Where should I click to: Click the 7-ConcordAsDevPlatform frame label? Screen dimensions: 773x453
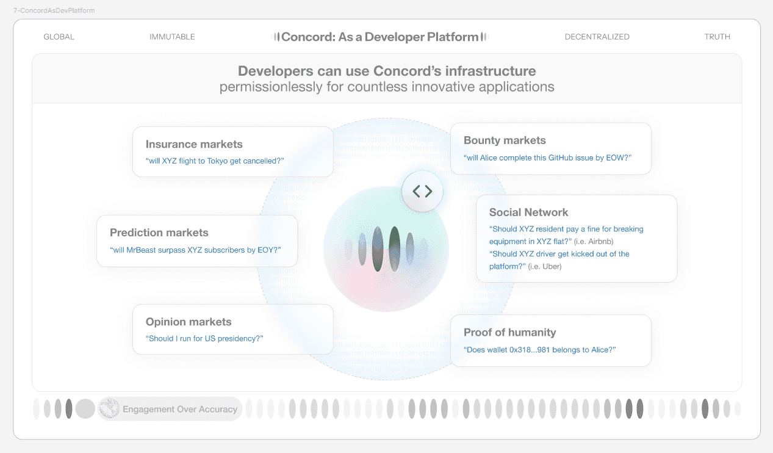point(54,11)
